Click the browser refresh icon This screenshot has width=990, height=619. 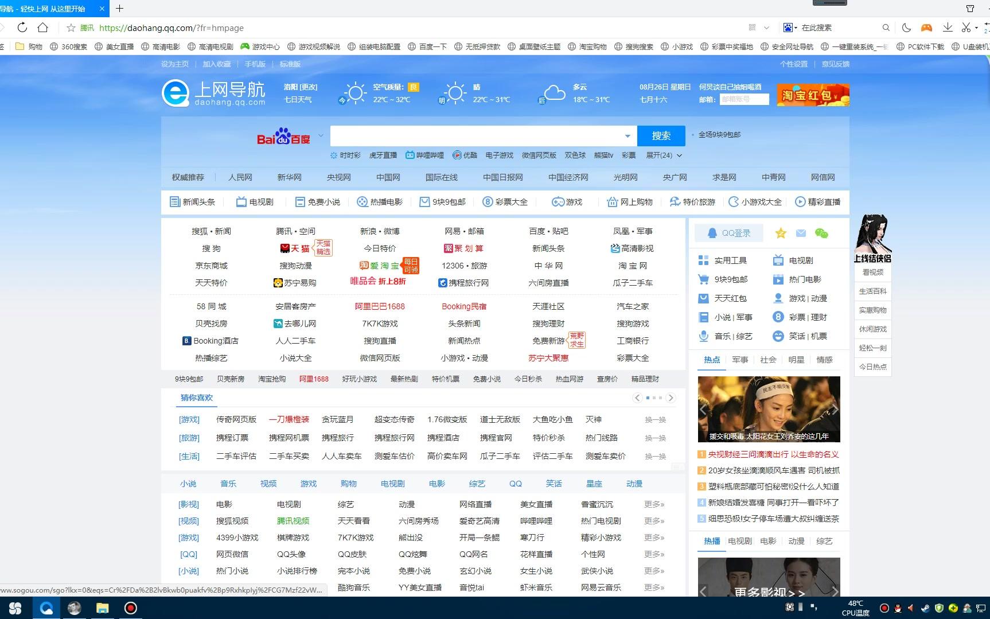click(22, 28)
